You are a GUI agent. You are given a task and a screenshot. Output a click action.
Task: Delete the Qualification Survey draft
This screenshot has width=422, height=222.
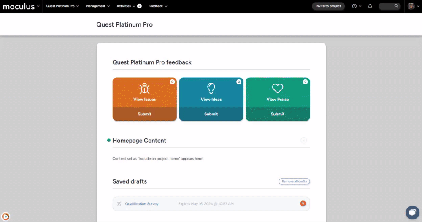[x=303, y=204]
